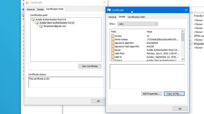Select the Valid to row

pyautogui.click(x=146, y=57)
